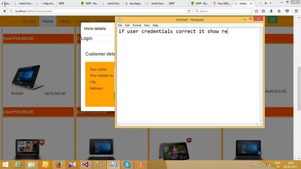The height and width of the screenshot is (169, 301).
Task: Open the Notepad File menu
Action: point(120,25)
